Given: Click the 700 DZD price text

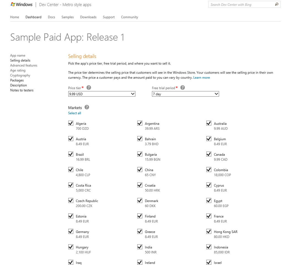Looking at the screenshot, I should point(82,128).
